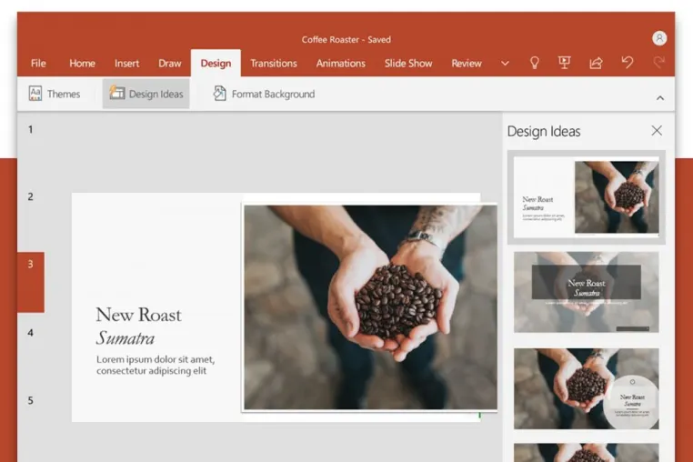693x462 pixels.
Task: Pick the circular caption design idea
Action: 586,388
